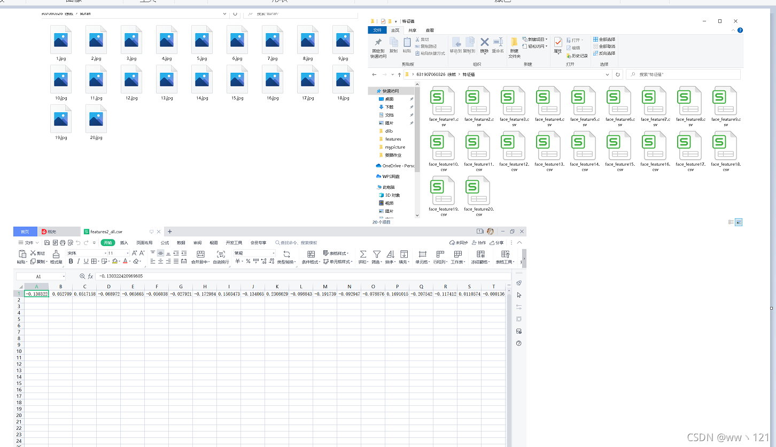Open the Share tab in Explorer ribbon
Screen dimensions: 776x447
413,30
